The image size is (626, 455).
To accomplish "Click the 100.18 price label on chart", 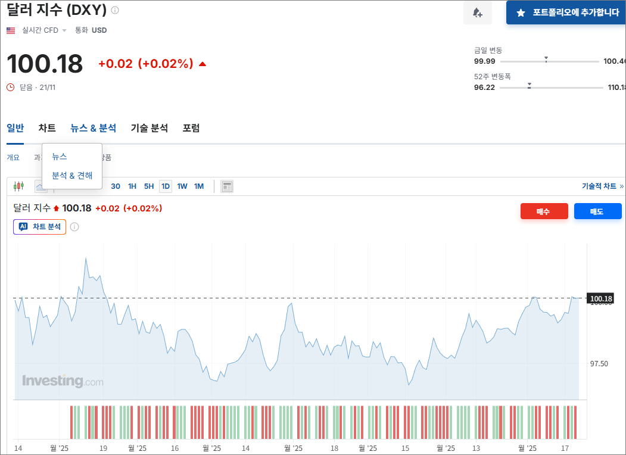I will pos(602,298).
